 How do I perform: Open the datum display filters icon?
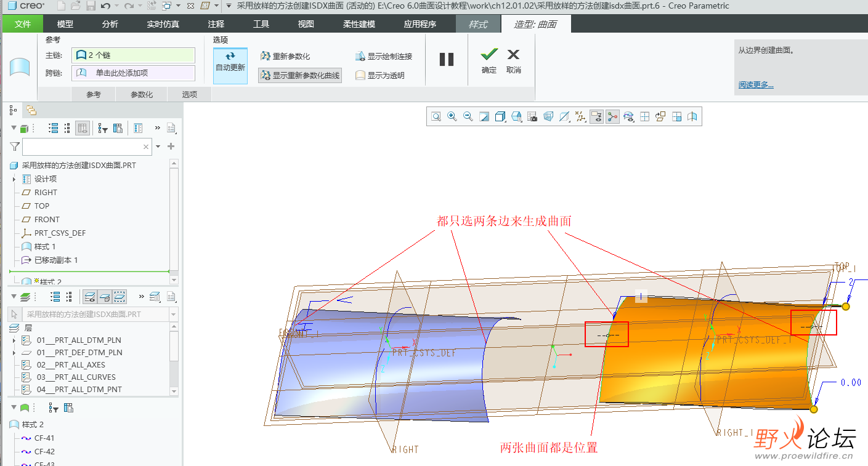tap(580, 116)
